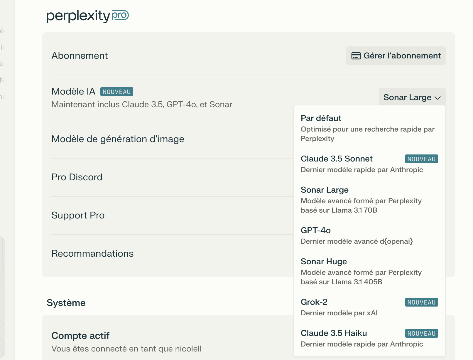The height and width of the screenshot is (360, 473).
Task: Click 'basé sur Llama 3.1 70B' description
Action: [339, 210]
